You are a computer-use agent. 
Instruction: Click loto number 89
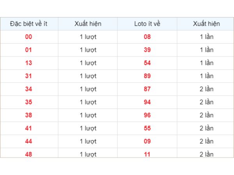pos(147,76)
